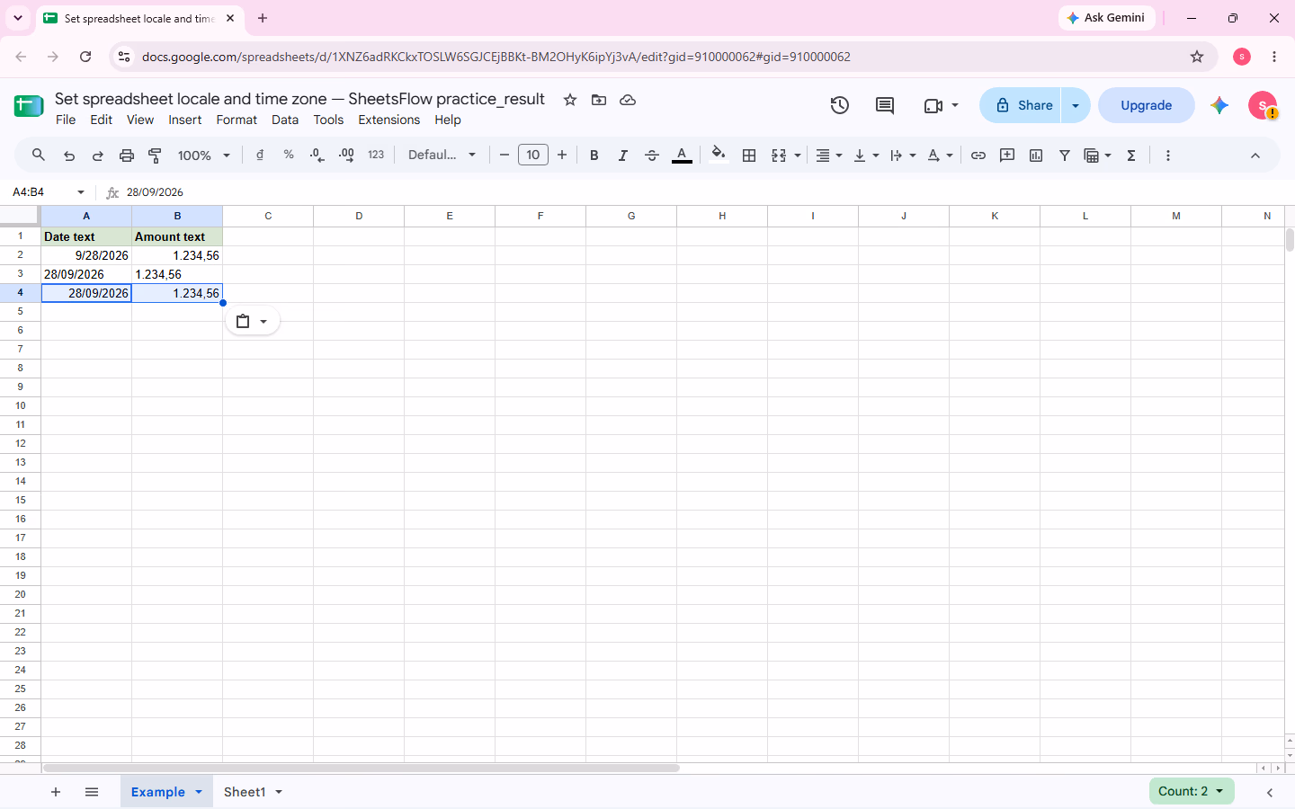
Task: Open version history clock icon
Action: (840, 105)
